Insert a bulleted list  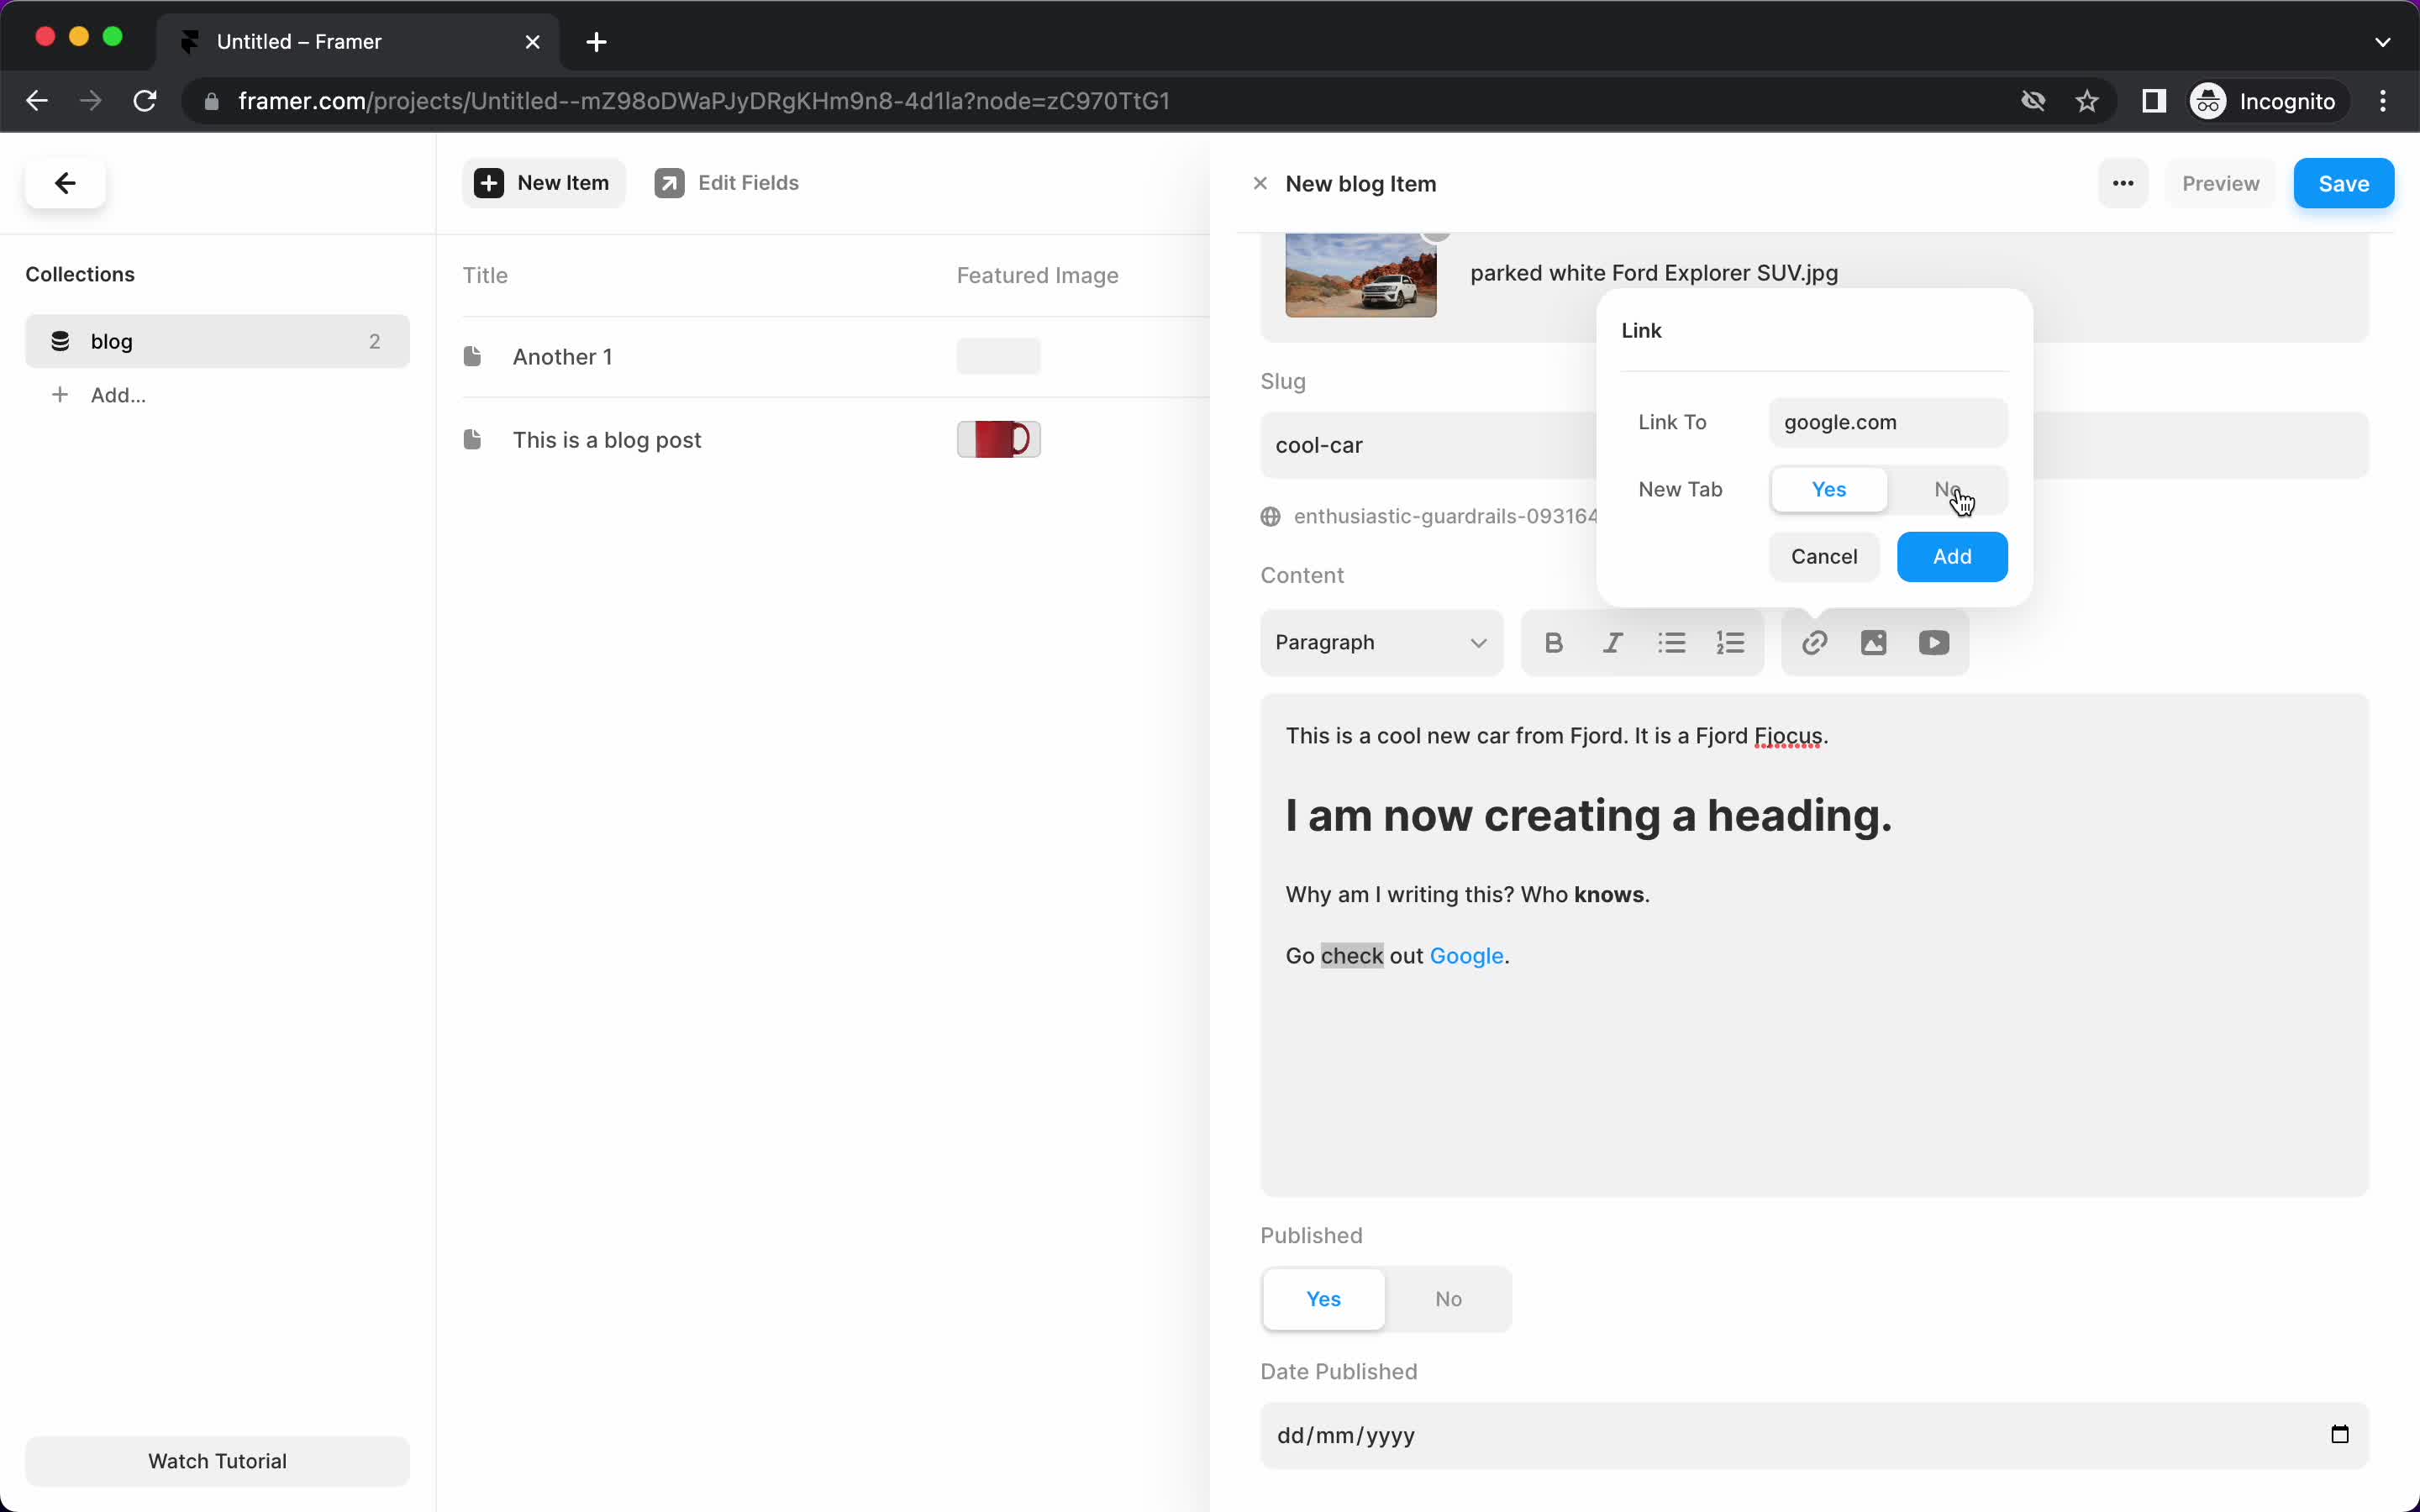click(1671, 643)
